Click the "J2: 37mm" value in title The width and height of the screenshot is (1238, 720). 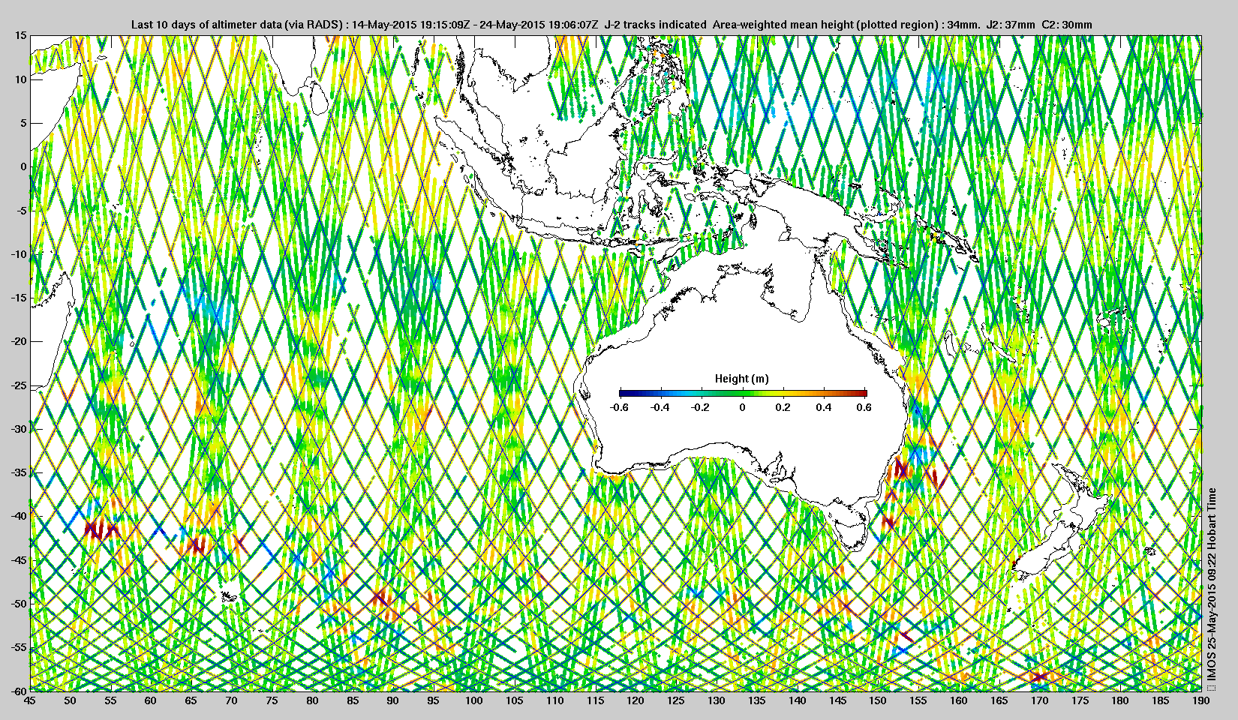1011,25
